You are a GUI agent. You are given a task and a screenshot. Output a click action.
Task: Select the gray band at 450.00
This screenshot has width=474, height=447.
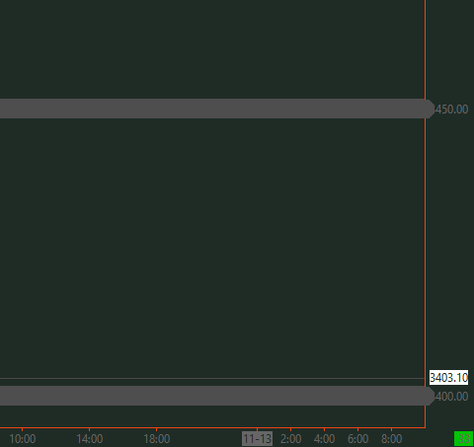(x=217, y=109)
